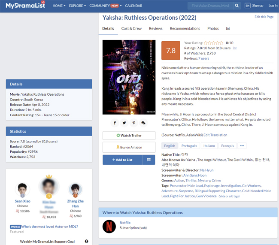Viewport: 279px width, 245px height.
Task: Select the Italiano synopsis language
Action: click(209, 146)
